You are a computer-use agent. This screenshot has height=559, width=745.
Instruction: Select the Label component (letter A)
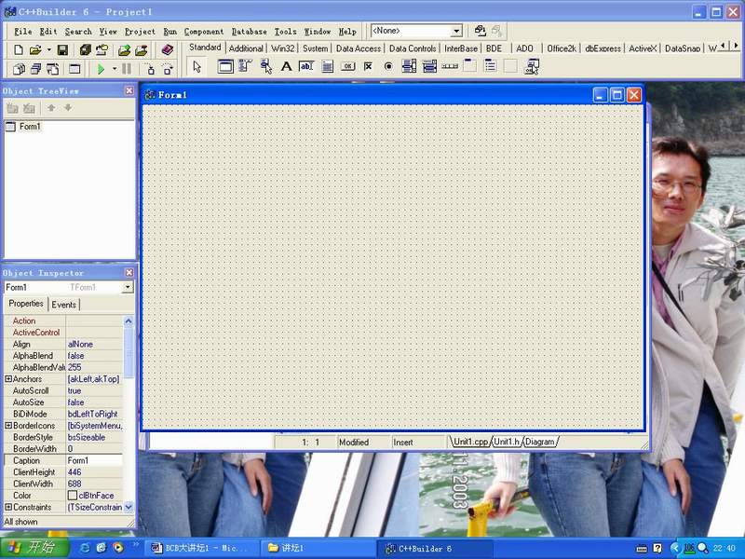pos(286,66)
